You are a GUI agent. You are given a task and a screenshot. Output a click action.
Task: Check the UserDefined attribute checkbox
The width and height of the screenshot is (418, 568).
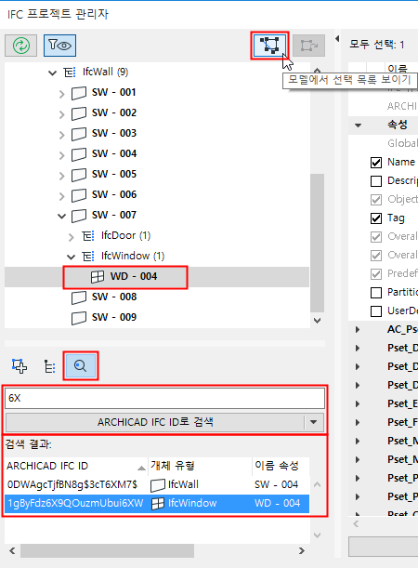coord(376,311)
